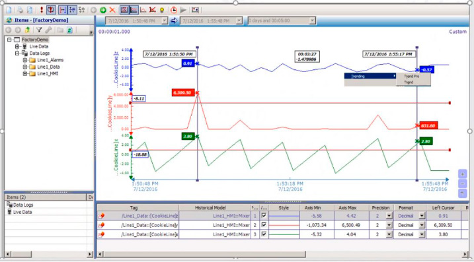Screen dimensions: 474x262
Task: Click the Trending context menu entry
Action: (370, 76)
